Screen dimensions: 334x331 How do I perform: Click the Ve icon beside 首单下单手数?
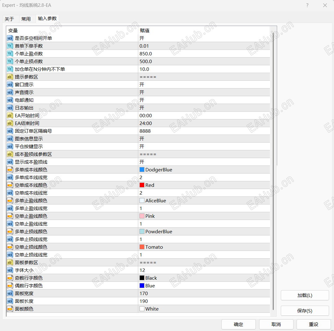tap(10, 46)
